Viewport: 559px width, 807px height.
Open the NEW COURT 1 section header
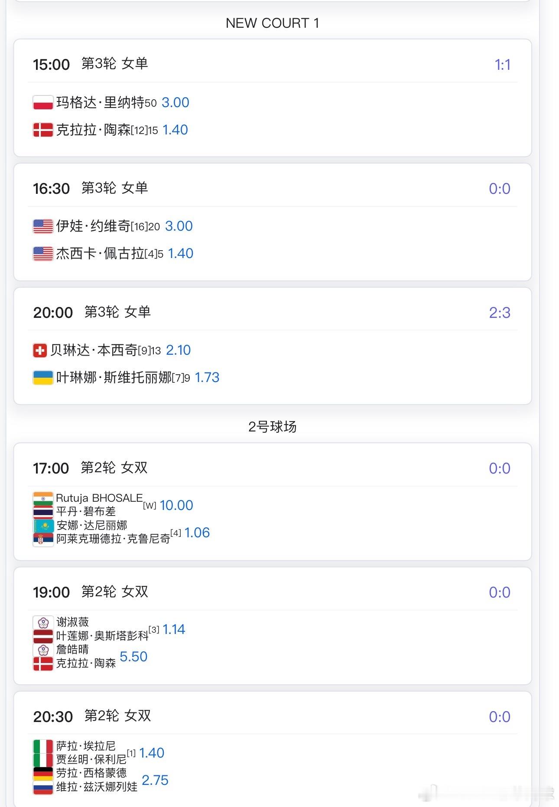click(x=273, y=23)
